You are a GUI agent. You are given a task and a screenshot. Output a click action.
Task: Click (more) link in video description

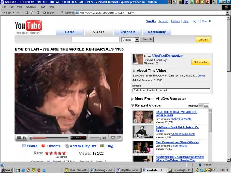pos(201,76)
